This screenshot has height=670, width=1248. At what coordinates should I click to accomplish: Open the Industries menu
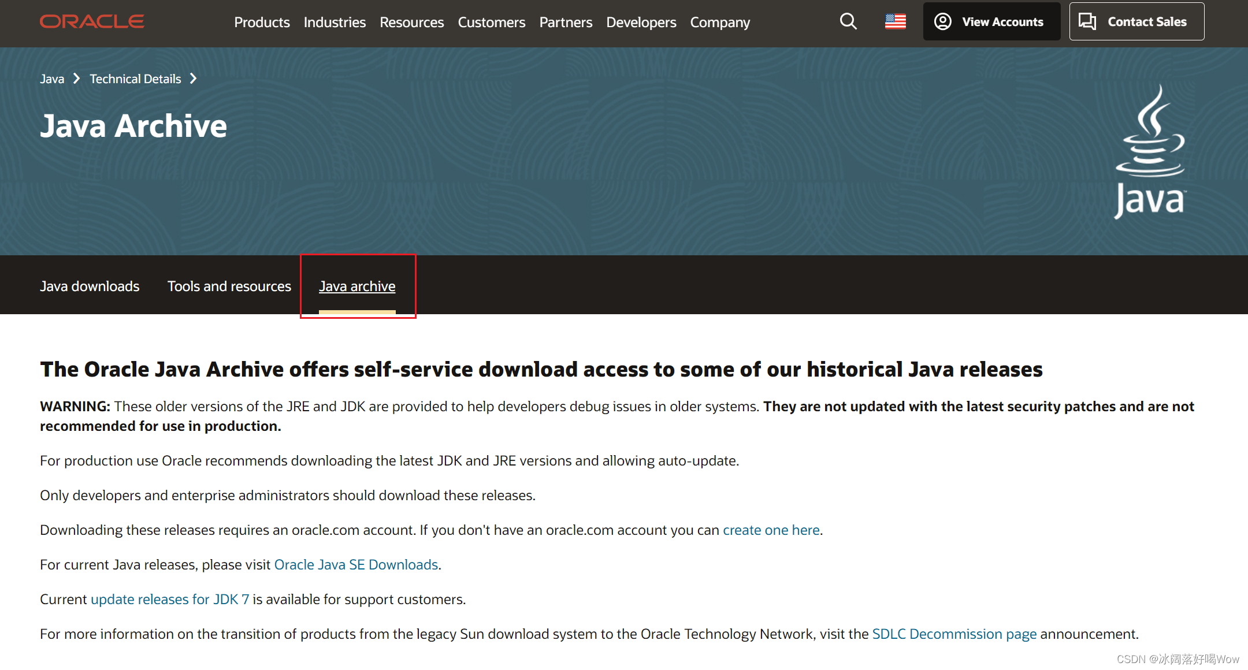click(335, 23)
